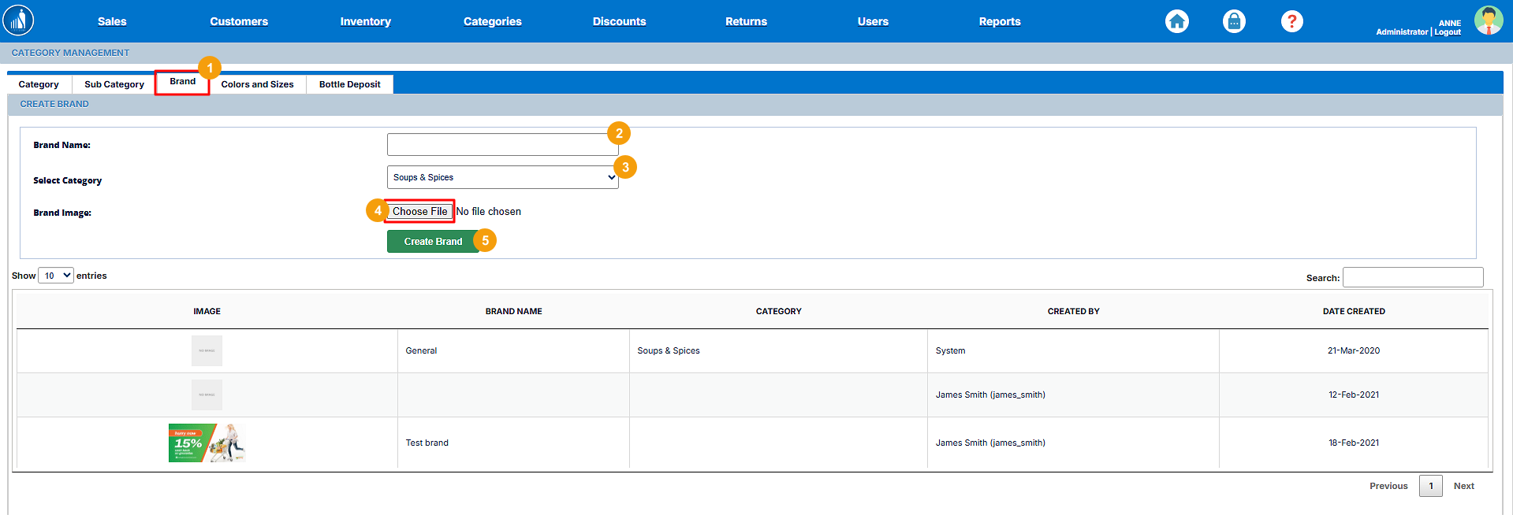Viewport: 1513px width, 515px height.
Task: Click the Logout link
Action: 1447,32
